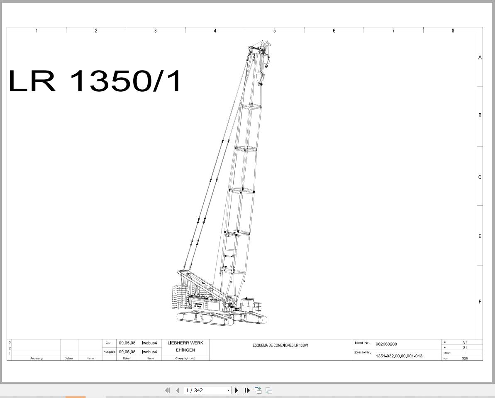Screen dimensions: 495x398
Task: Select the LR 1350/1 title text
Action: [x=95, y=82]
